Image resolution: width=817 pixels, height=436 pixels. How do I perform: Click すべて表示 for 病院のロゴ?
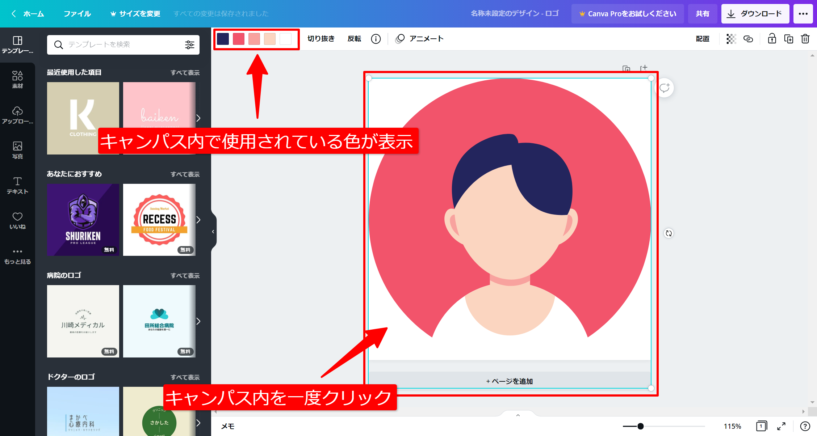point(185,276)
